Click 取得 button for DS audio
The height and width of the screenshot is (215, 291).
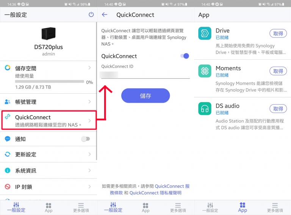point(278,109)
